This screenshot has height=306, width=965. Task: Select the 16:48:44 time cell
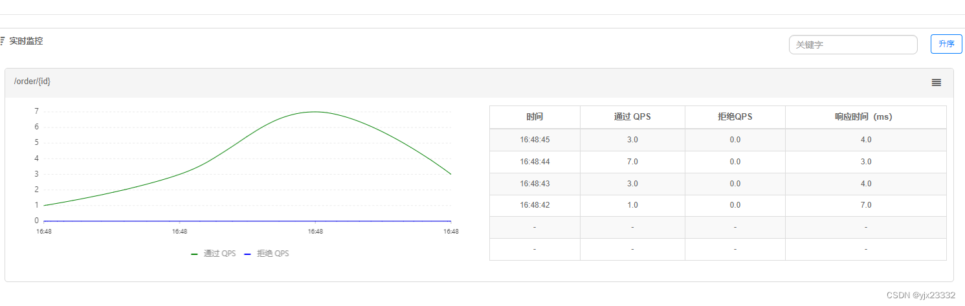pyautogui.click(x=535, y=162)
